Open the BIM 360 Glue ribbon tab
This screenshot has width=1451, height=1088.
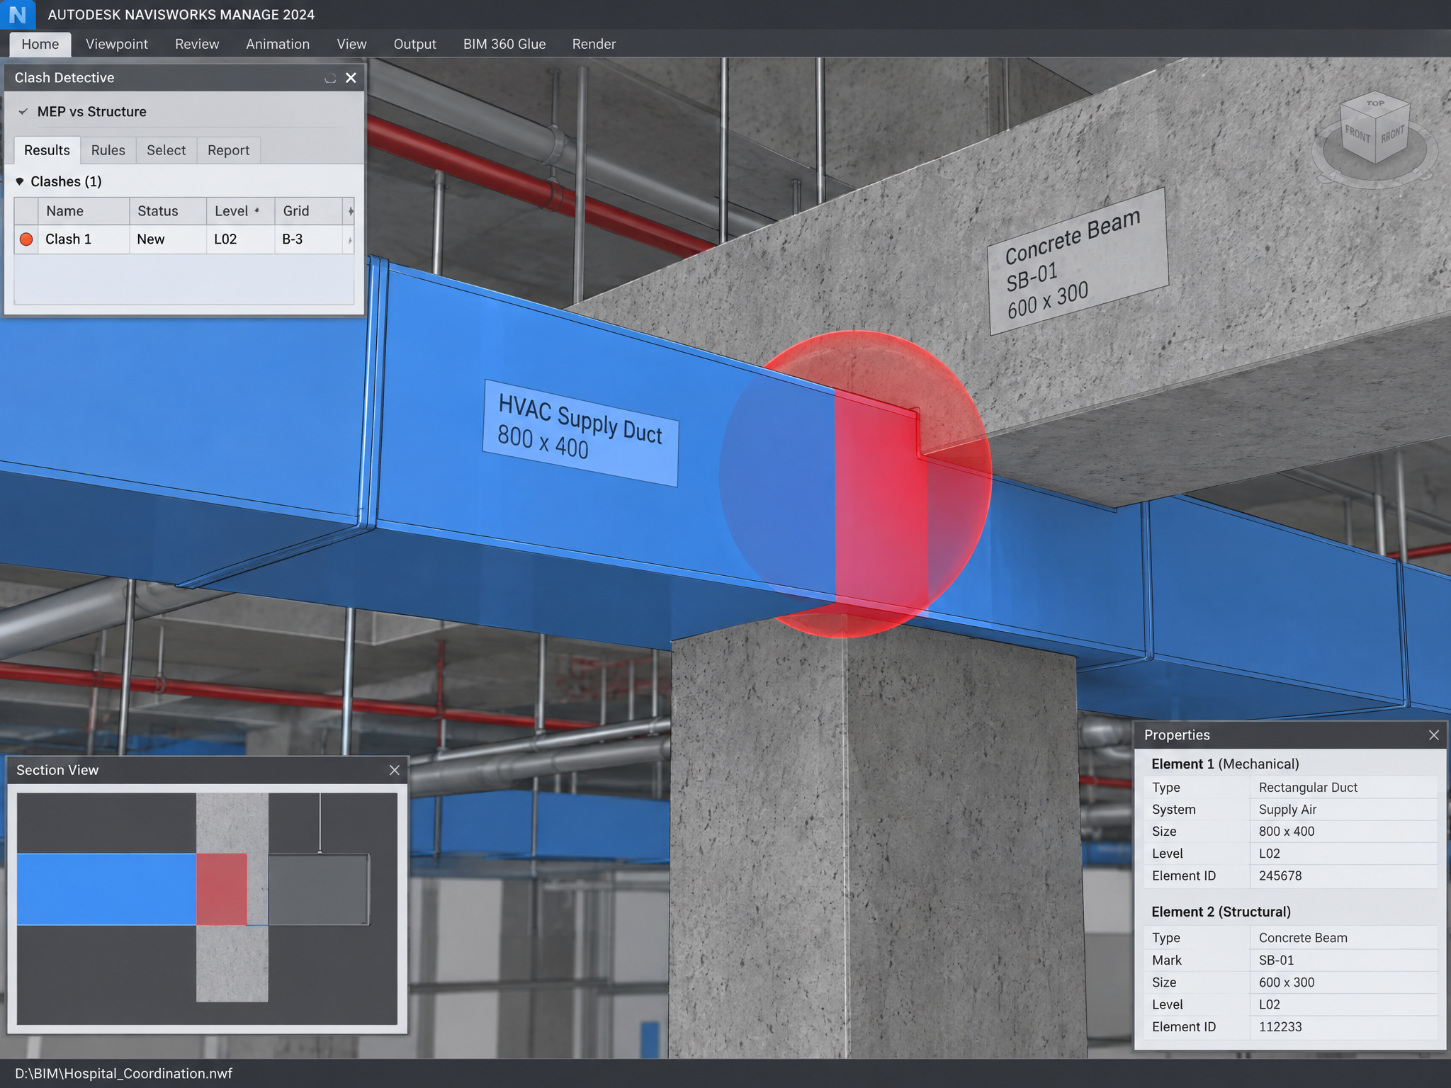coord(504,44)
